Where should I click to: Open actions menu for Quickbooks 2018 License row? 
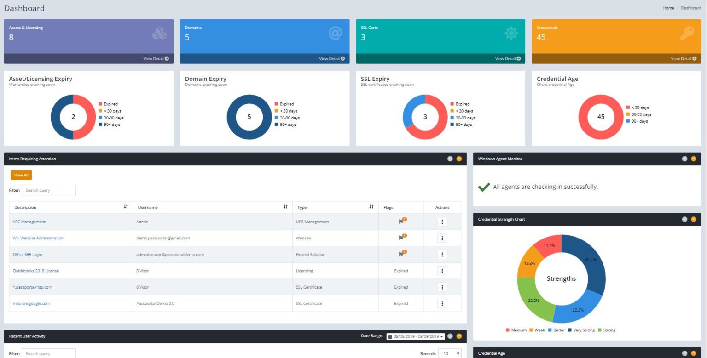[x=442, y=271]
